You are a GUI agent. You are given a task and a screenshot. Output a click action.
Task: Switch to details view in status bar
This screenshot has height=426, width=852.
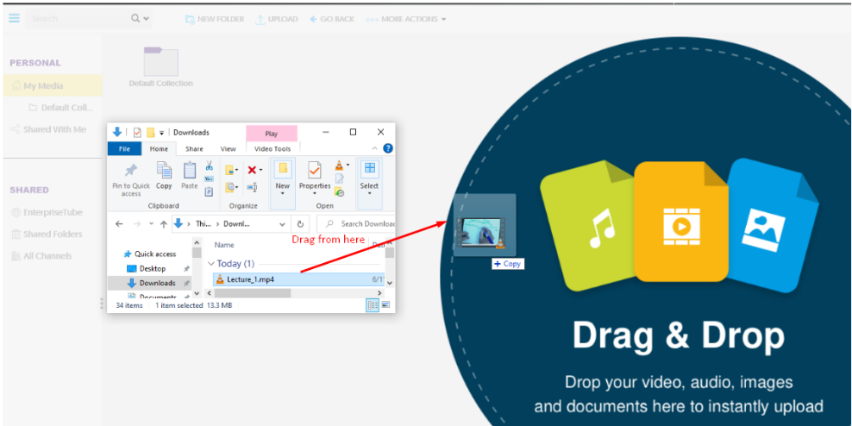pyautogui.click(x=373, y=305)
